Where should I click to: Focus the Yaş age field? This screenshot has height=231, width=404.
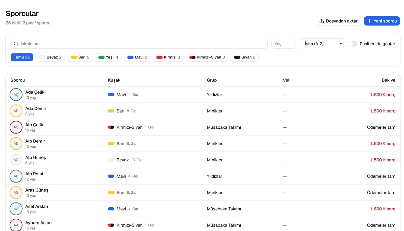(284, 44)
